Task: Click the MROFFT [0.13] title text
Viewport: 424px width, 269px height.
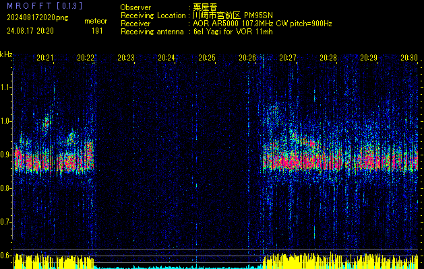Action: click(x=44, y=5)
